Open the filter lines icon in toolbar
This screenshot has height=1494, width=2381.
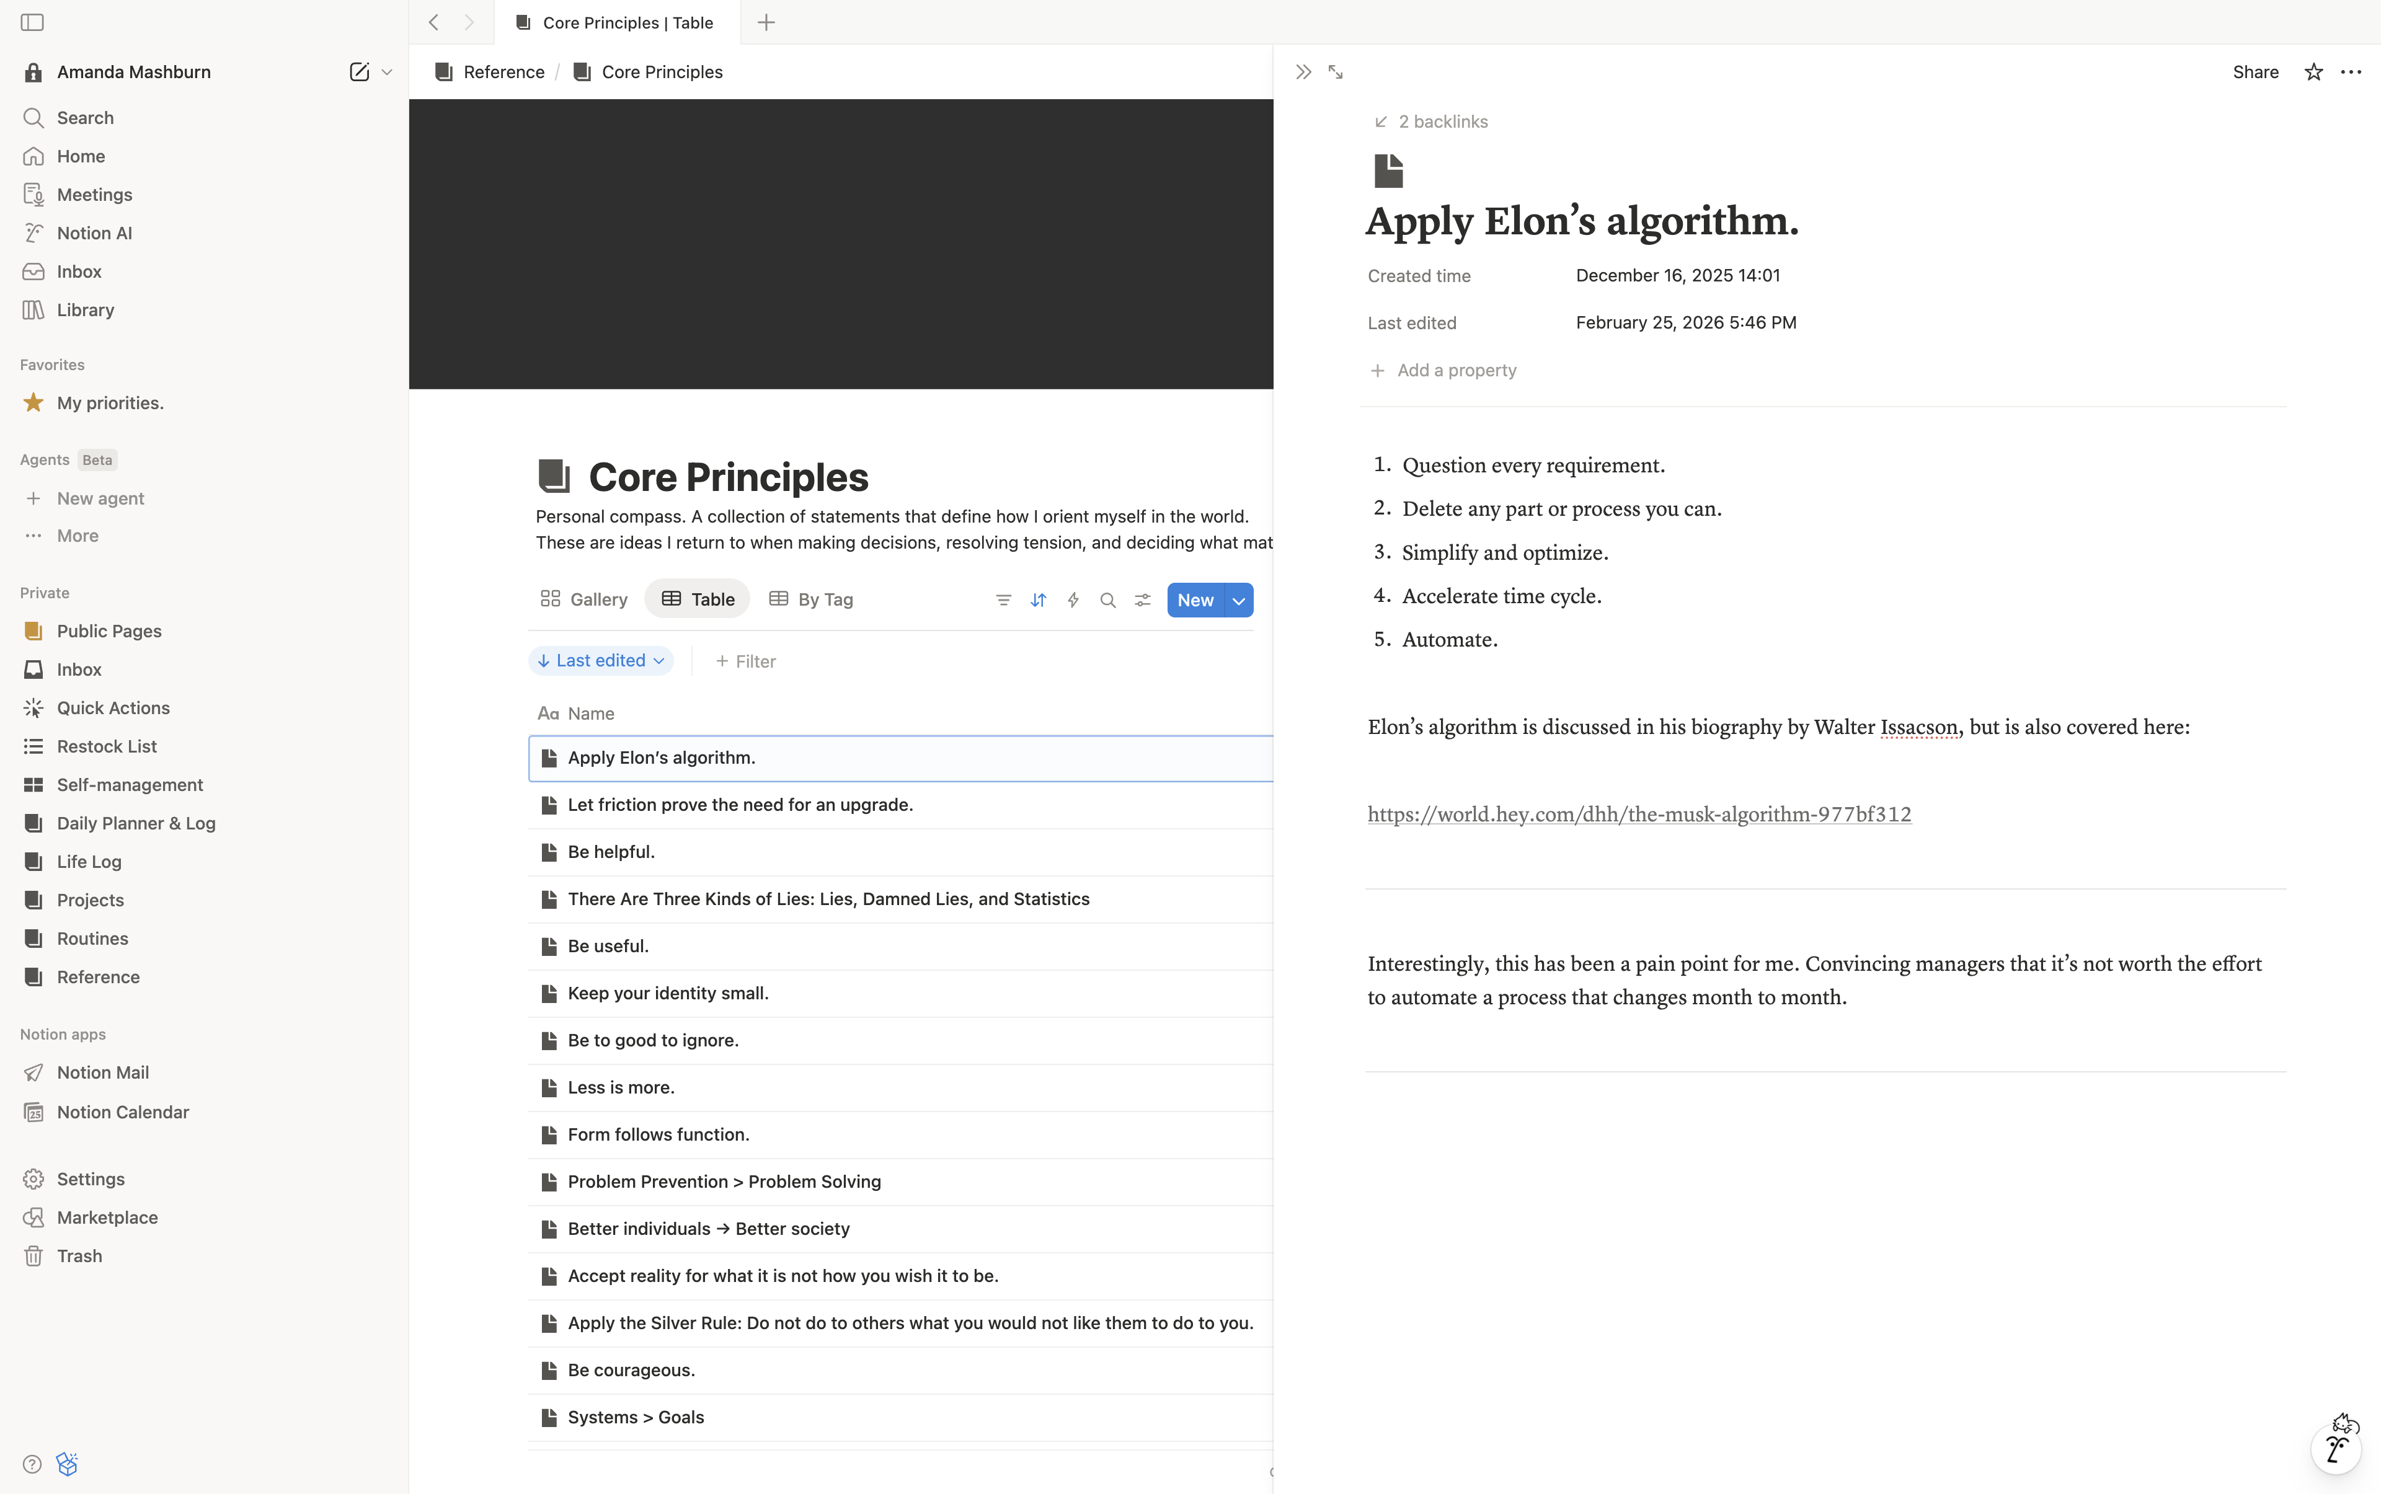coord(1003,600)
